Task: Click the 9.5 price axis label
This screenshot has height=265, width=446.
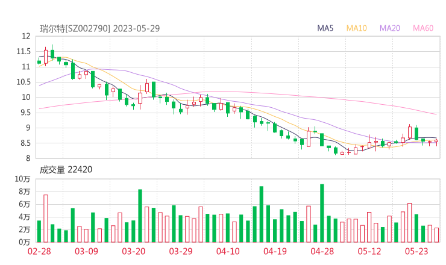Action: pos(25,113)
